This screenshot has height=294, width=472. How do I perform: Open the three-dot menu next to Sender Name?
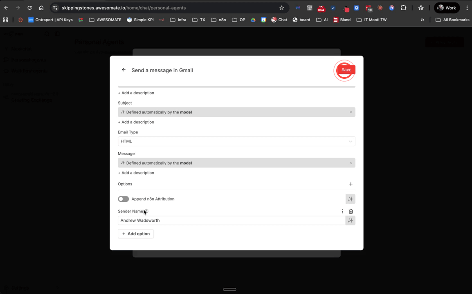pos(342,211)
